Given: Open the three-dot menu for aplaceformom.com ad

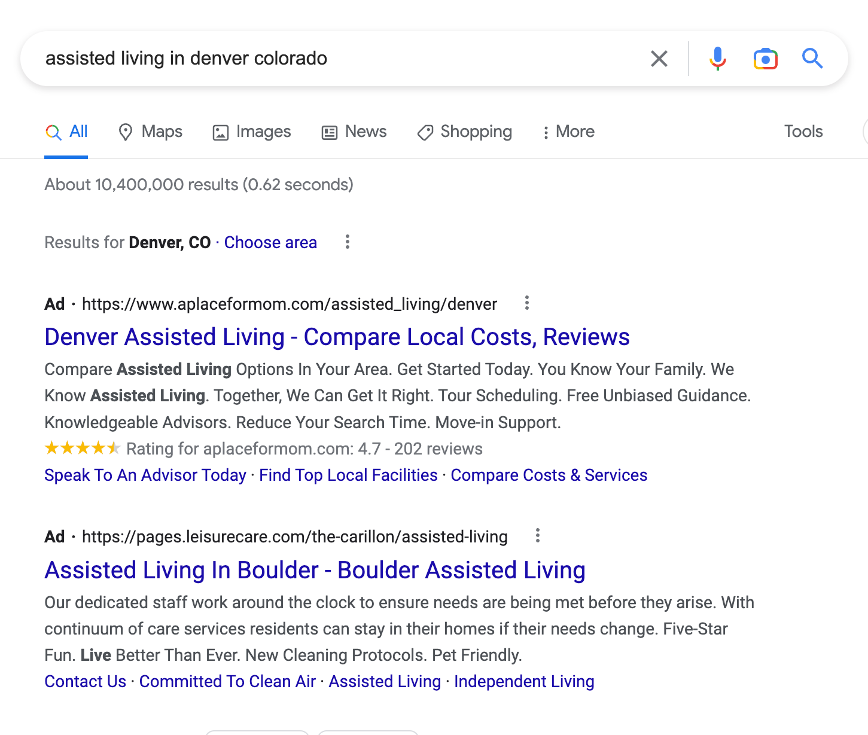Looking at the screenshot, I should pyautogui.click(x=527, y=303).
